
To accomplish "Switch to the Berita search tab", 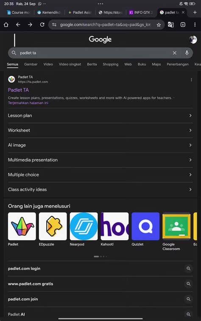I will pyautogui.click(x=92, y=64).
